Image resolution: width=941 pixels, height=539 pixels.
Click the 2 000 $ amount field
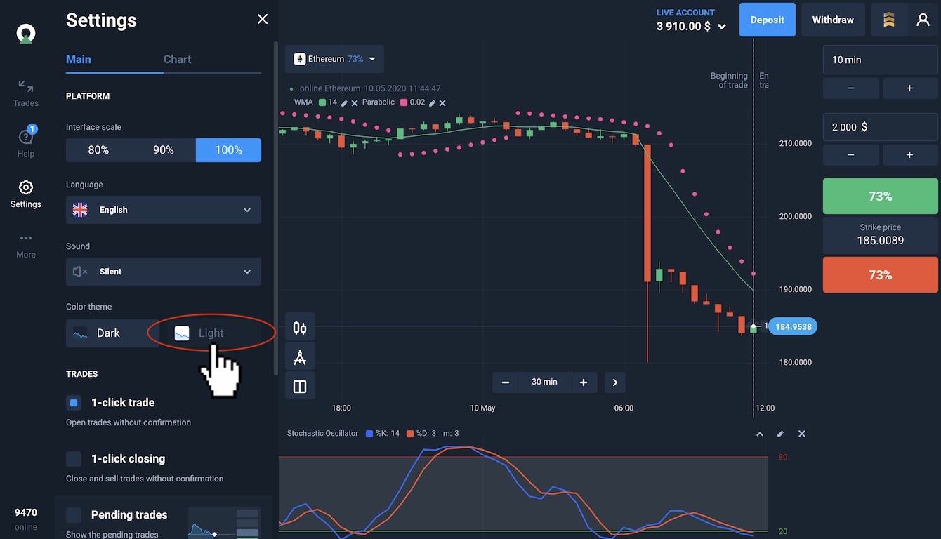880,127
